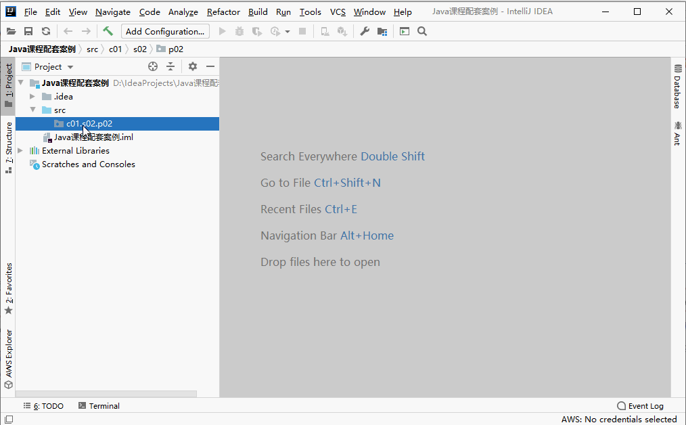Open the Analyze menu
This screenshot has height=425, width=686.
point(183,12)
